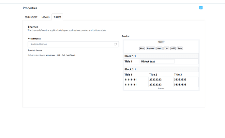Click the Selected themes label

(x=35, y=50)
